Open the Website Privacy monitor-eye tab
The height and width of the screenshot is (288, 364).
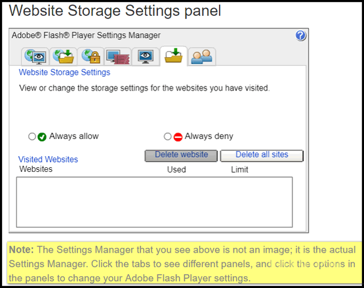click(146, 56)
